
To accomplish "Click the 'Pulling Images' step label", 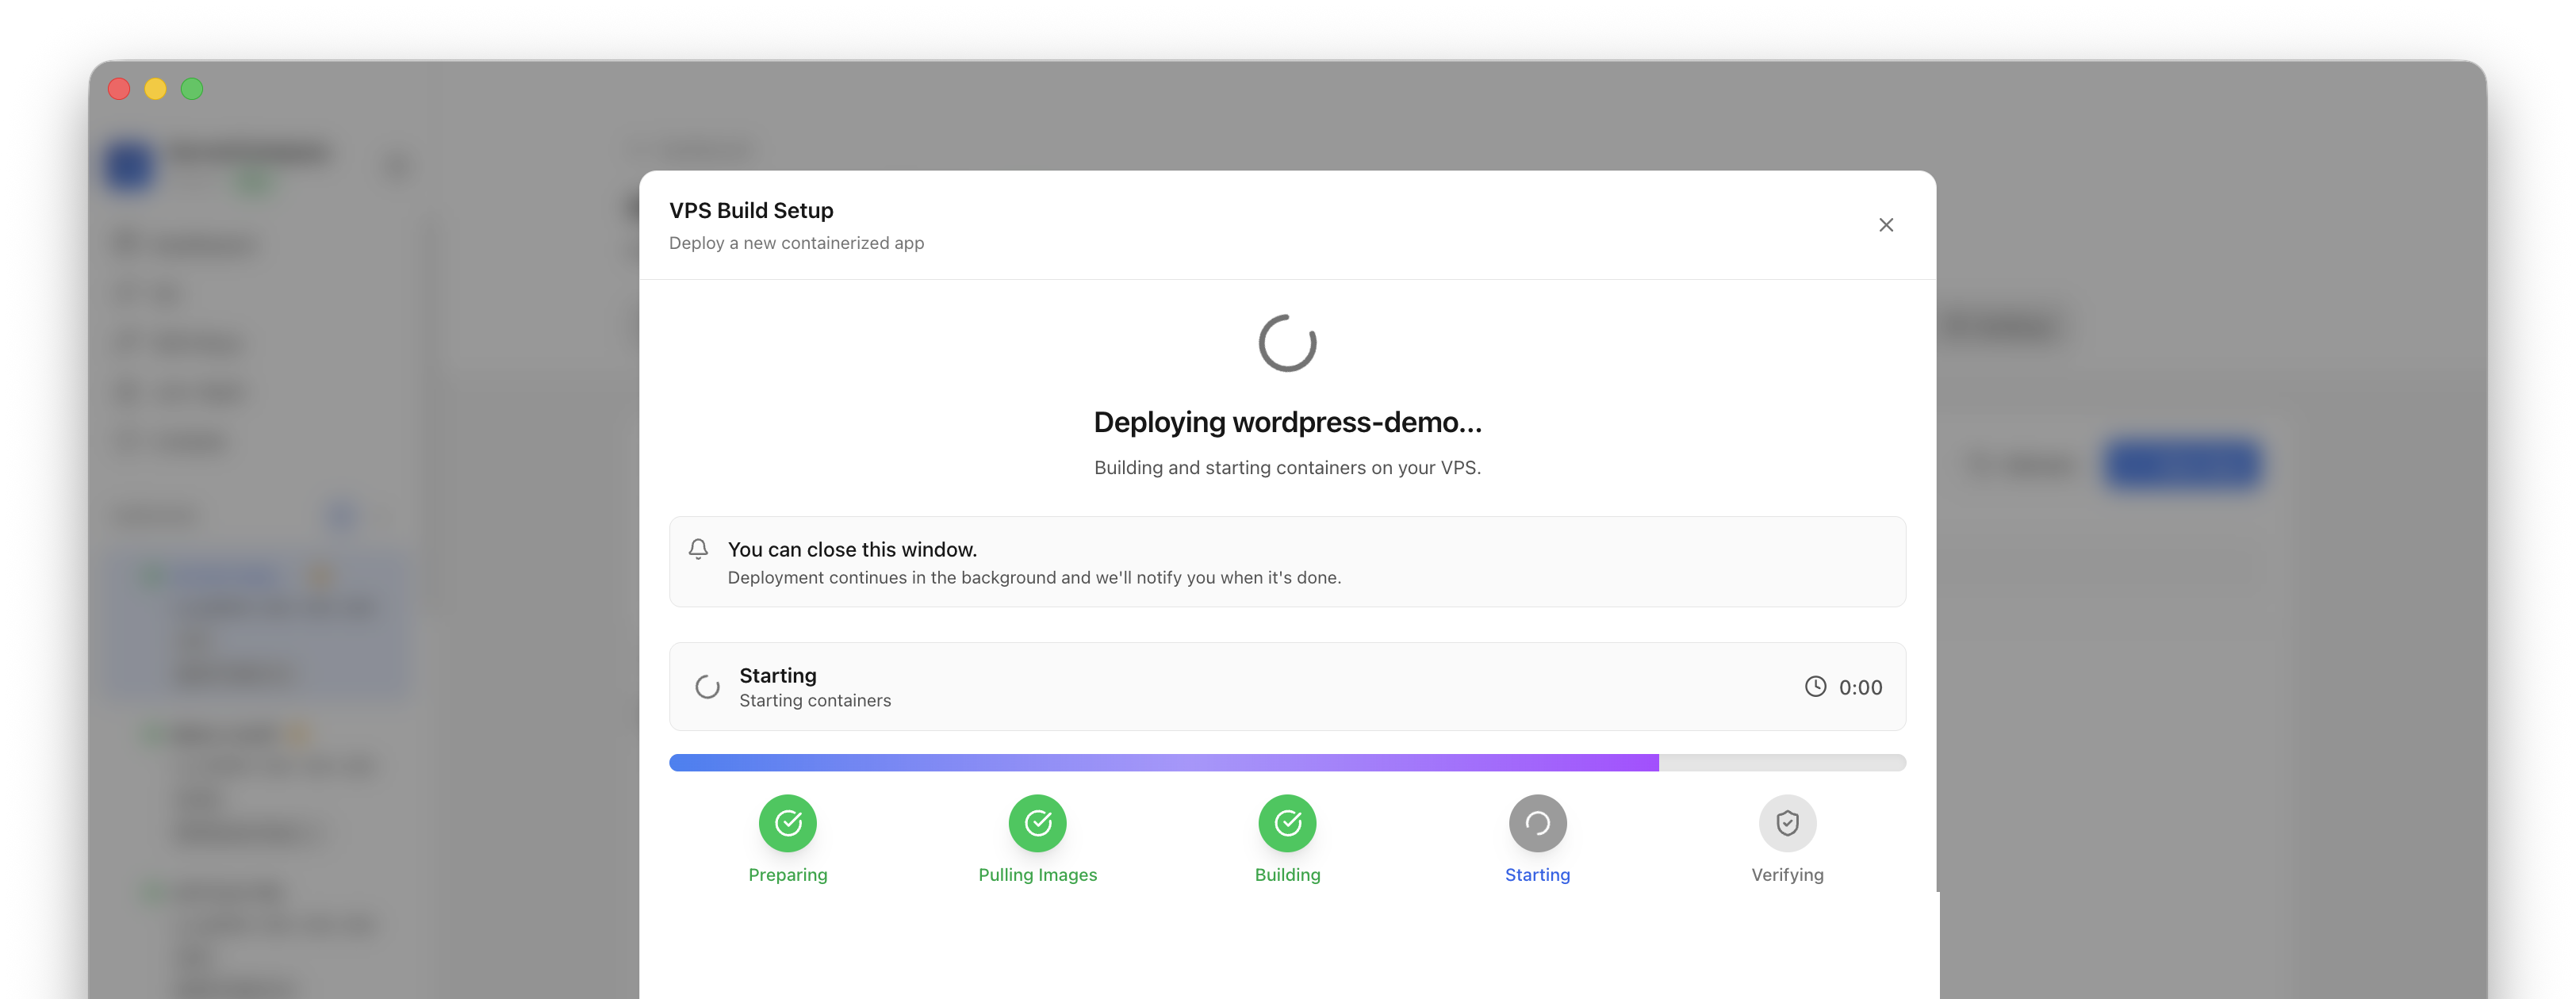I will (1038, 875).
